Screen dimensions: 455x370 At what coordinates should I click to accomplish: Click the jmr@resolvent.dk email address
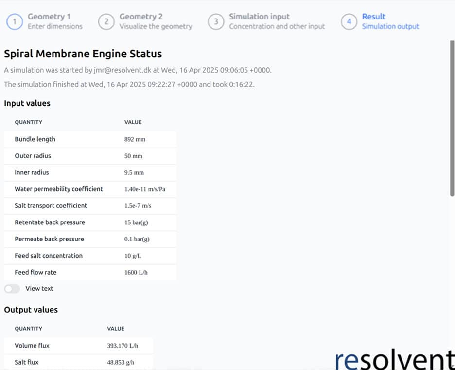(122, 70)
